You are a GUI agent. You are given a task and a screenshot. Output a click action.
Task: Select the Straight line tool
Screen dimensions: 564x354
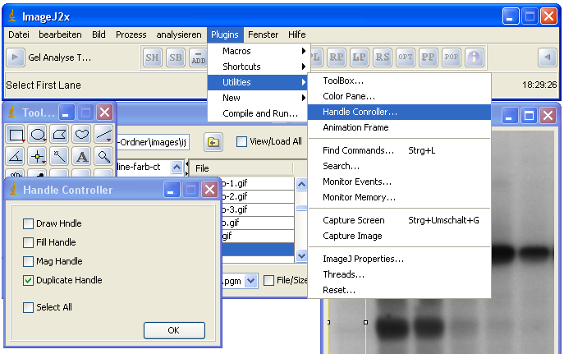(x=103, y=135)
